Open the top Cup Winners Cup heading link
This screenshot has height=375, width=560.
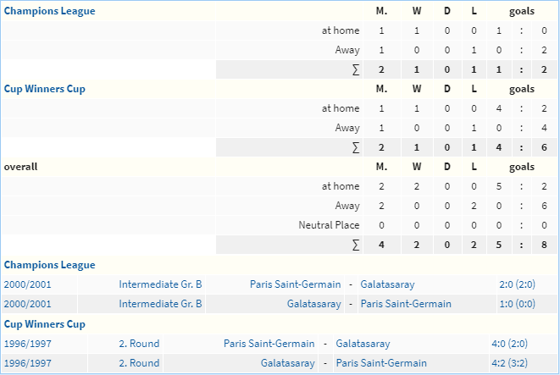(45, 89)
